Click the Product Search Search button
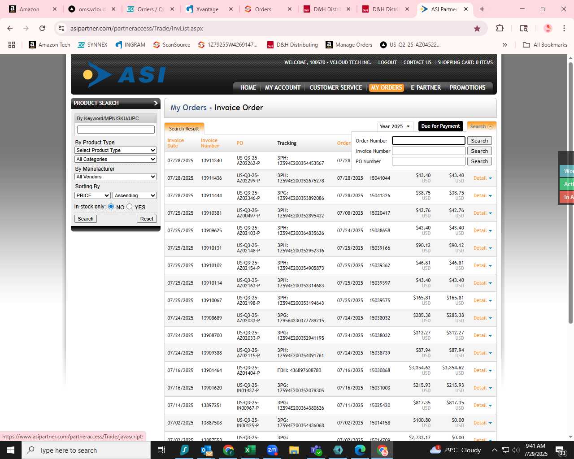The height and width of the screenshot is (459, 574). pos(86,219)
